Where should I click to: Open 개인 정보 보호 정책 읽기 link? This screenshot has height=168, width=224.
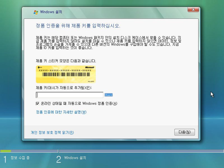click(x=52, y=132)
